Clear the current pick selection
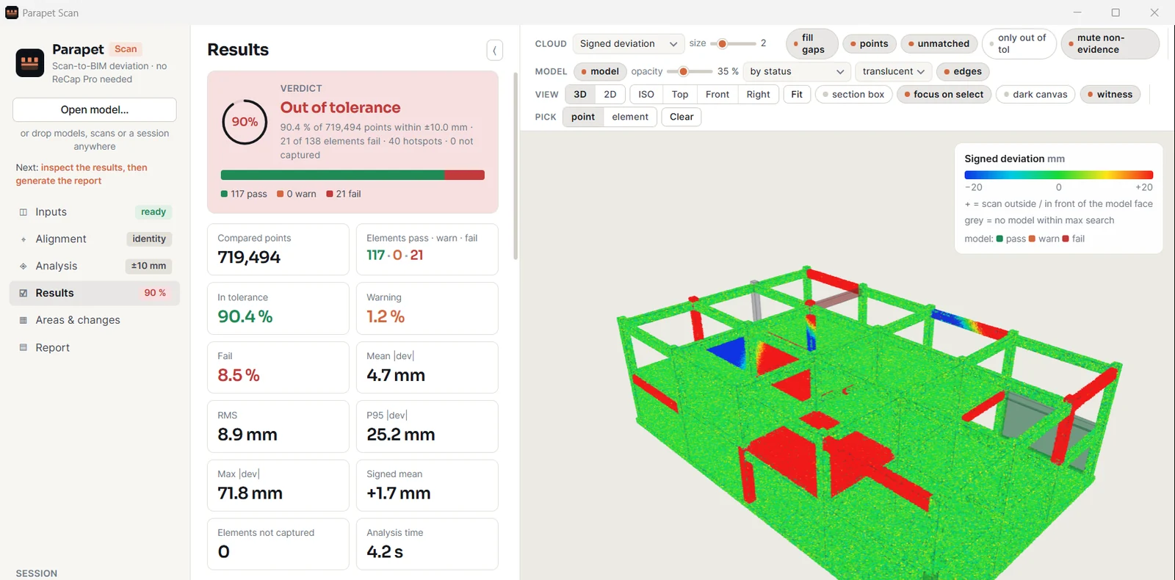This screenshot has width=1175, height=580. pos(681,117)
